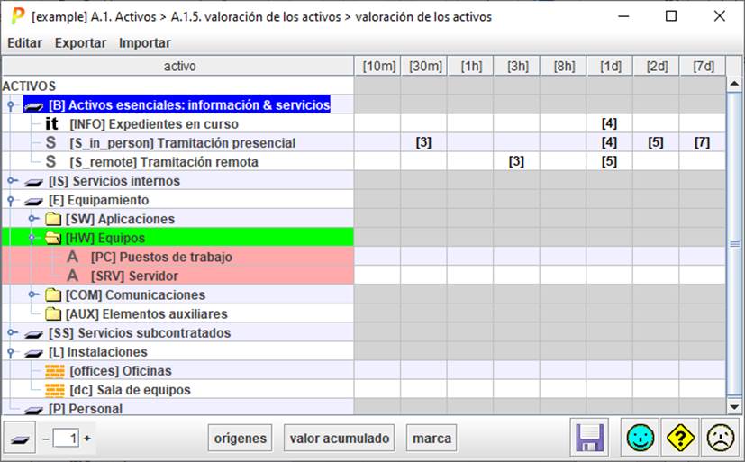Select the [offices] Oficinas brick icon

point(56,371)
